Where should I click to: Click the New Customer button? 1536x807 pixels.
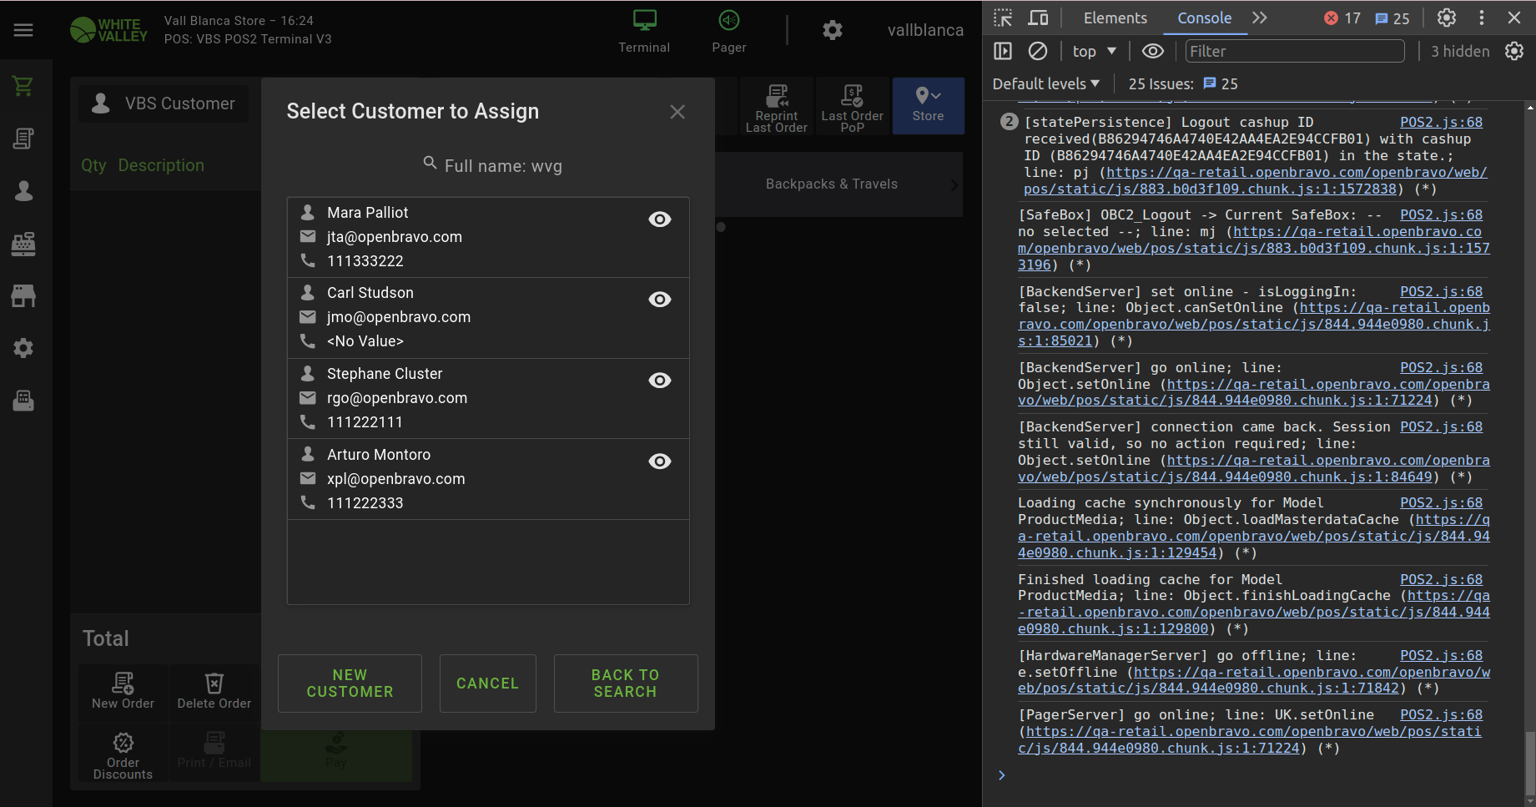(350, 683)
